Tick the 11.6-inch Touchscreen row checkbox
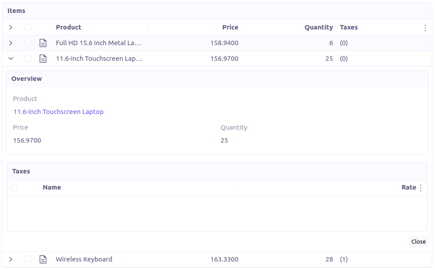 28,59
